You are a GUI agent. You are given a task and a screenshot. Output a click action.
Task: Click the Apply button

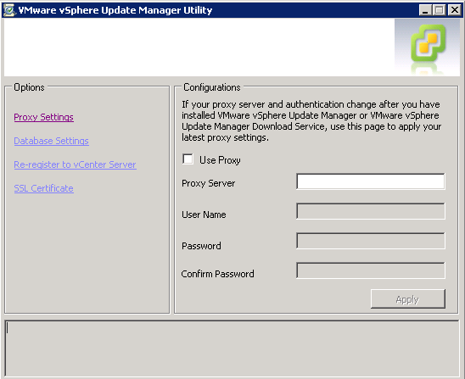(x=408, y=299)
